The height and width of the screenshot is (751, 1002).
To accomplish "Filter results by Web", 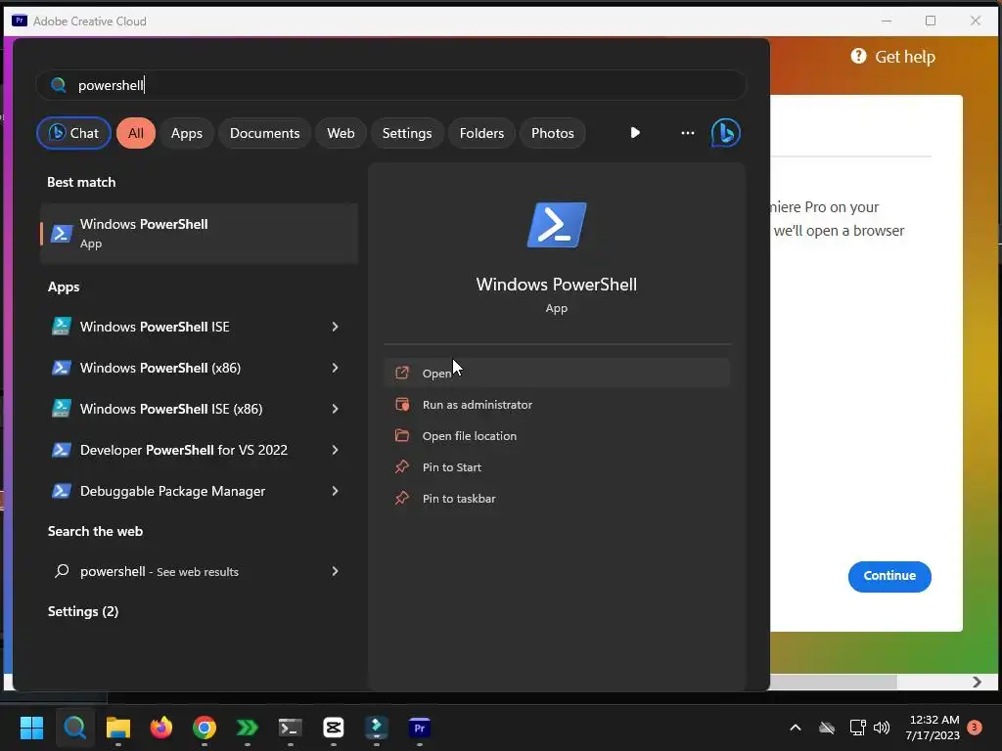I will (x=341, y=133).
